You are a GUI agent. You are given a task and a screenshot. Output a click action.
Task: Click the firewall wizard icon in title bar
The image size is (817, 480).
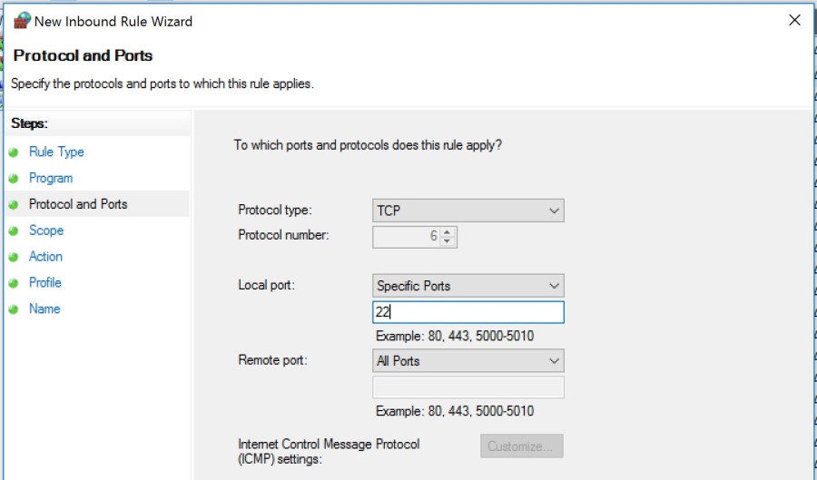[x=23, y=21]
